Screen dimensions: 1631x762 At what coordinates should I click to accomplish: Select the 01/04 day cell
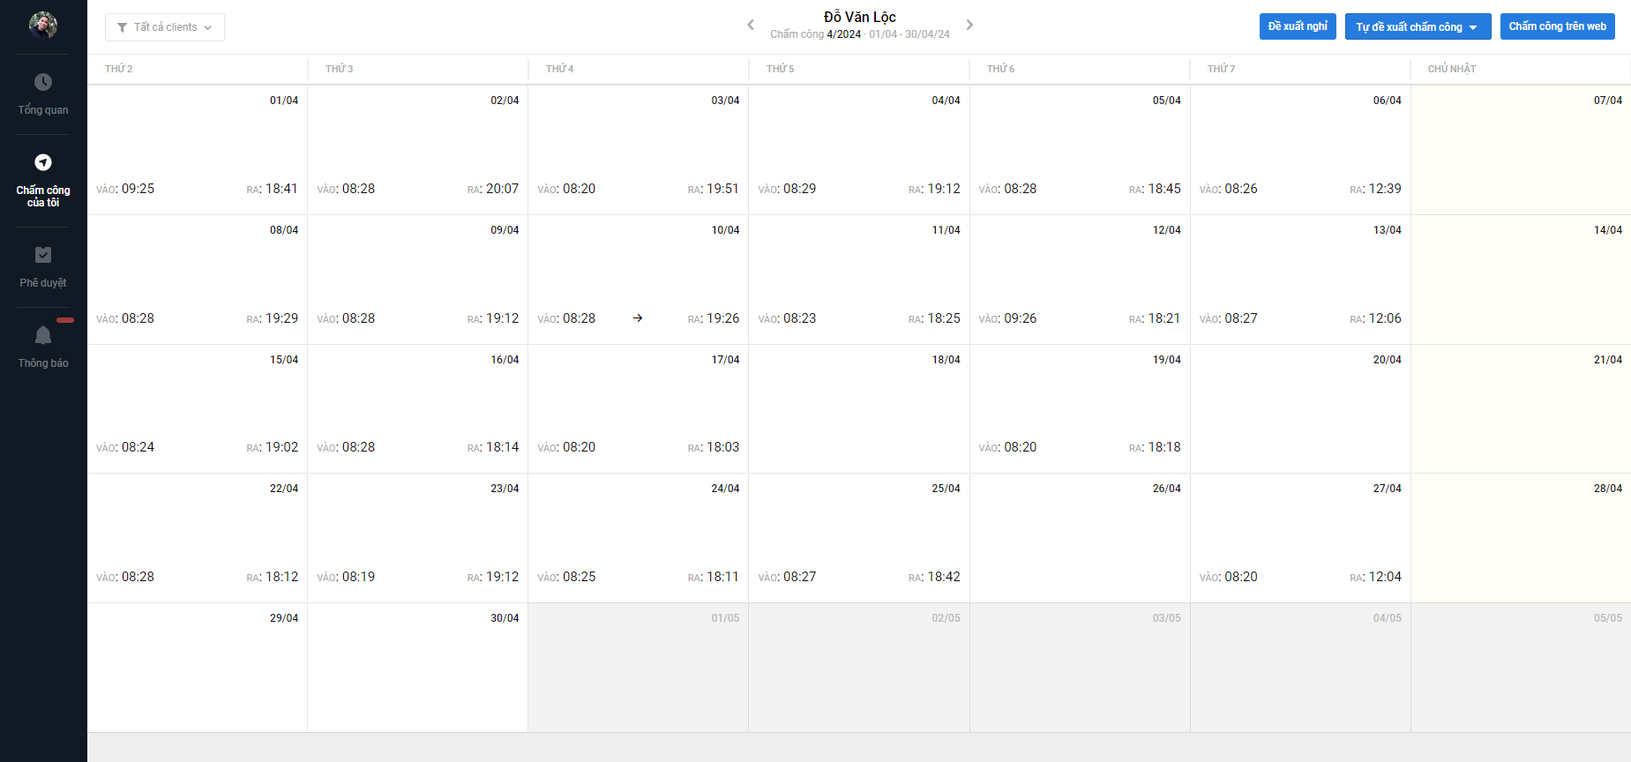pos(198,141)
